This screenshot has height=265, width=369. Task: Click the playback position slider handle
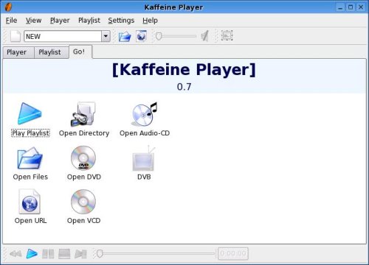click(x=100, y=253)
